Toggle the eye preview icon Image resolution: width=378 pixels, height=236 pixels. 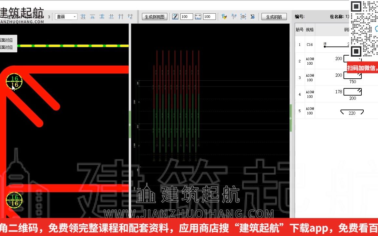(x=243, y=16)
